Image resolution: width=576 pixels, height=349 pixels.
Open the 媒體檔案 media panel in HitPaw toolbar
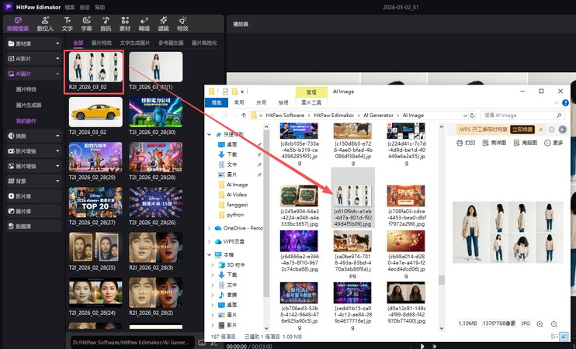(x=18, y=24)
